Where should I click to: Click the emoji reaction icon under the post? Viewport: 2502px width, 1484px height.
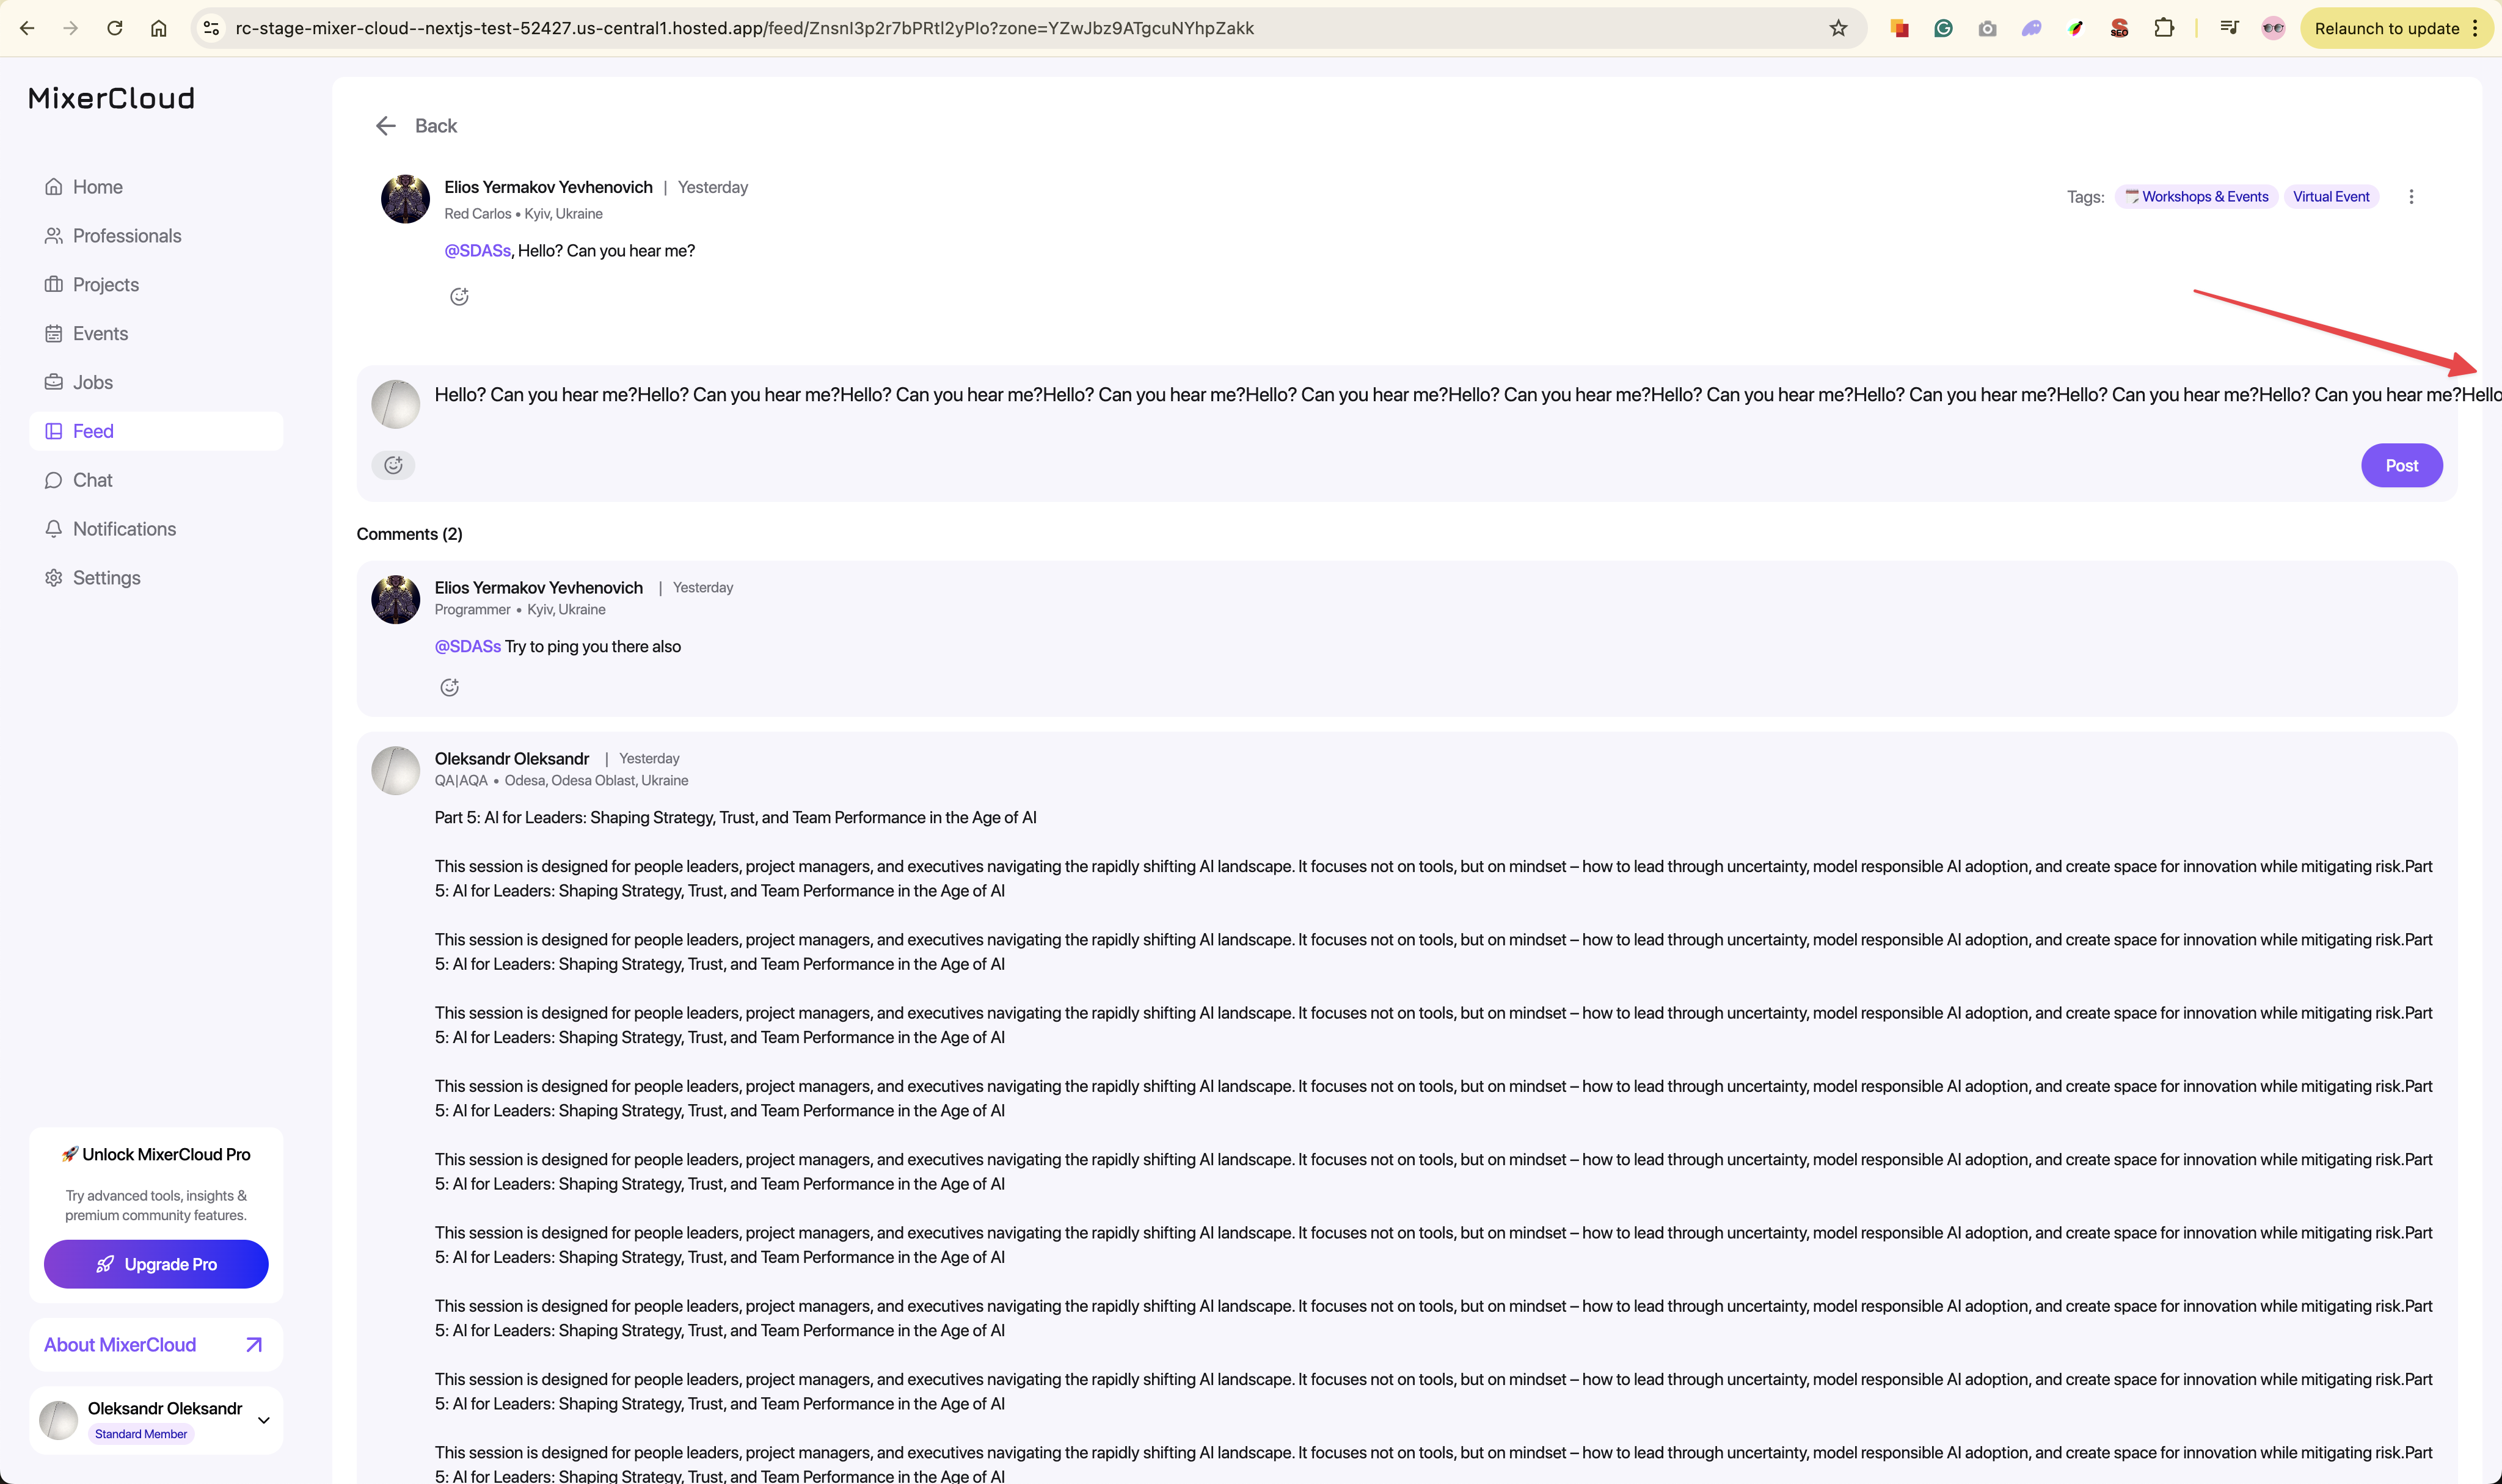[x=459, y=296]
